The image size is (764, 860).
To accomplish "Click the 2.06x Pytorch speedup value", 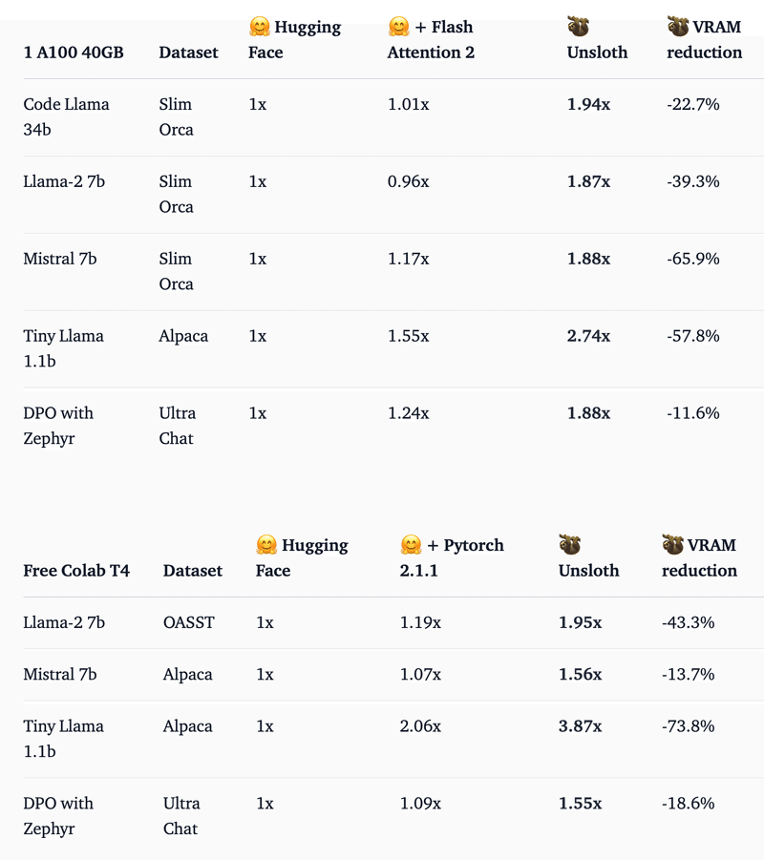I will pyautogui.click(x=420, y=726).
